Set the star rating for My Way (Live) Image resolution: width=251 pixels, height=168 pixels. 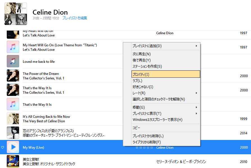[x=144, y=148]
